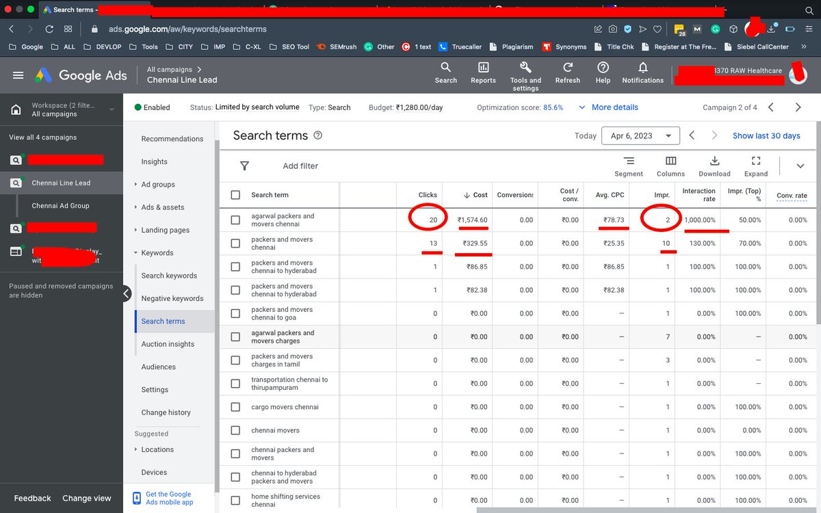This screenshot has height=513, width=821.
Task: Reload the browser page
Action: click(x=49, y=29)
